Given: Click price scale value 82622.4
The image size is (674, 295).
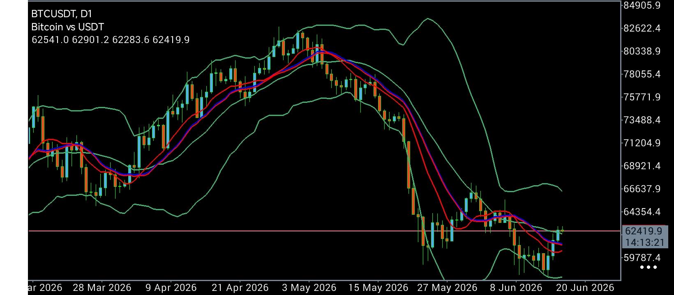Looking at the screenshot, I should 642,28.
